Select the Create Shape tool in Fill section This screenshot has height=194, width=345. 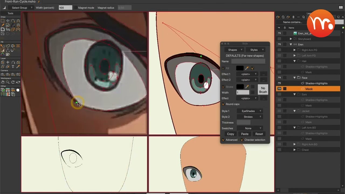pyautogui.click(x=8, y=46)
